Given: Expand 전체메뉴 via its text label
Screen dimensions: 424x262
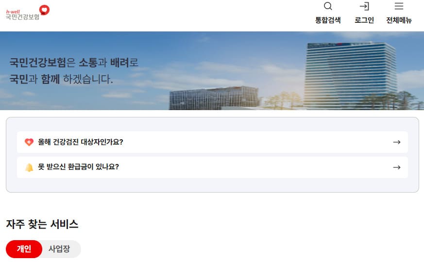Looking at the screenshot, I should coord(399,20).
